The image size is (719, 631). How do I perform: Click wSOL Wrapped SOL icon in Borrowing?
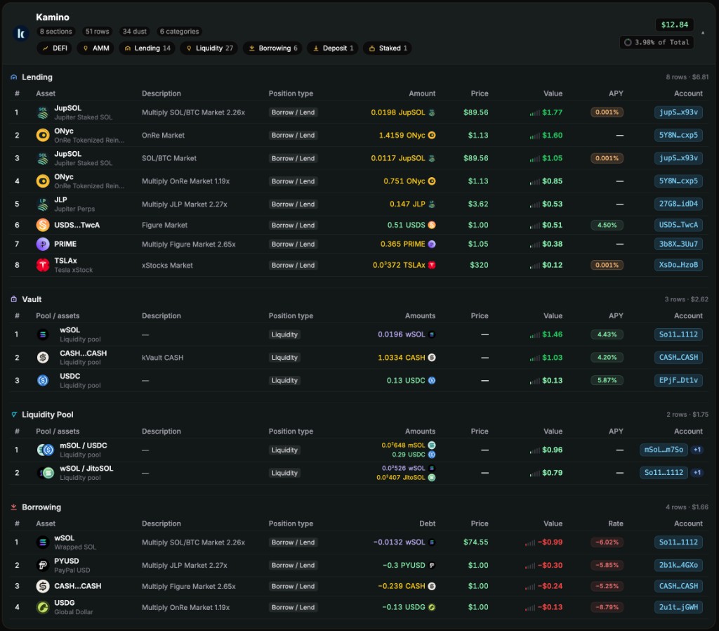[x=43, y=542]
